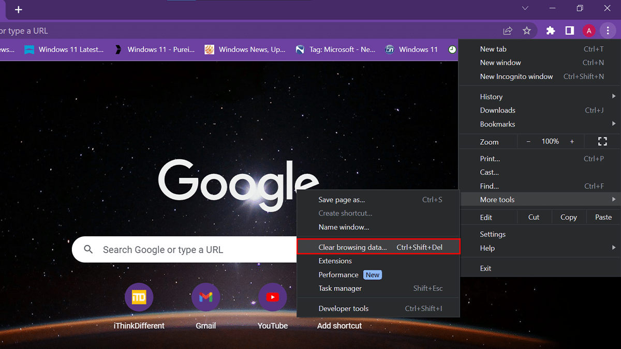Click the three-dot Chrome menu button
The image size is (621, 349).
[608, 31]
